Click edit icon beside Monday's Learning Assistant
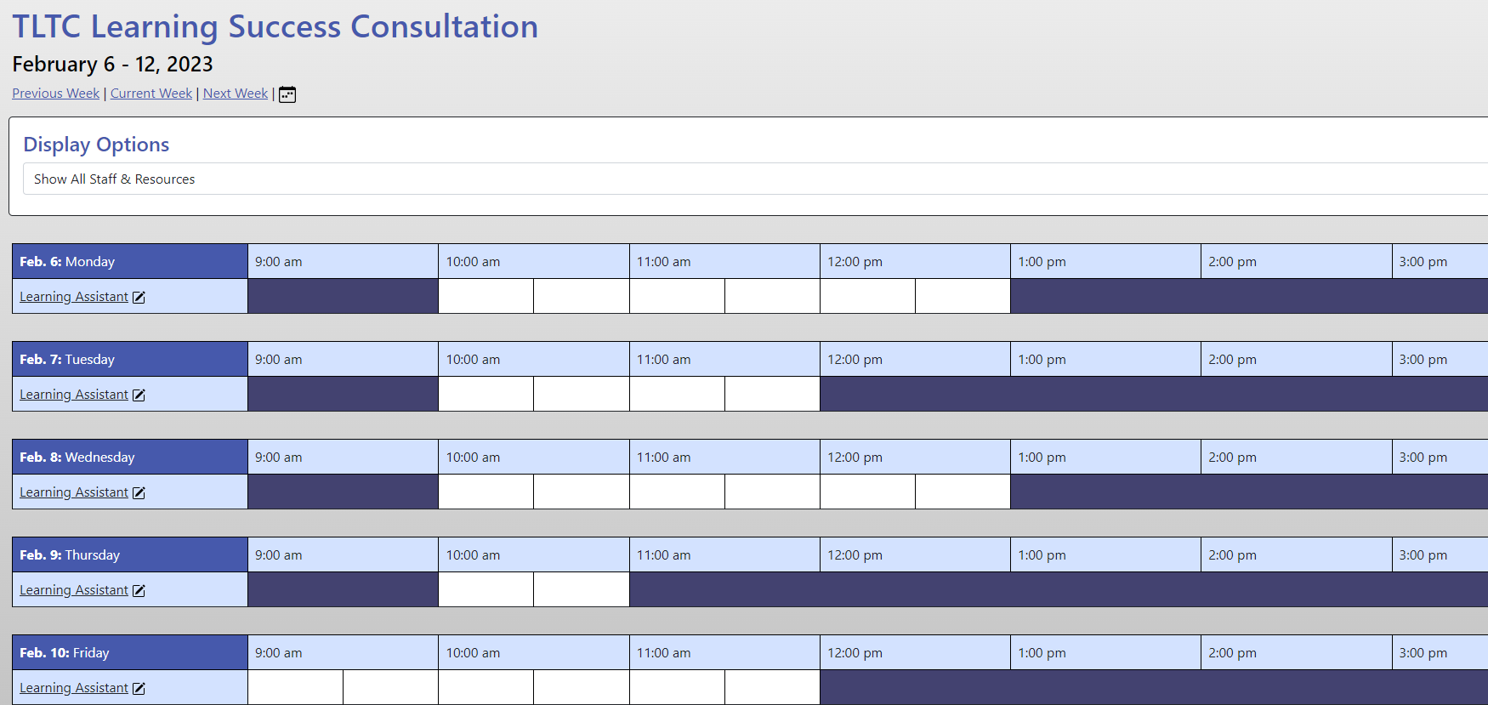The width and height of the screenshot is (1488, 705). coord(139,297)
